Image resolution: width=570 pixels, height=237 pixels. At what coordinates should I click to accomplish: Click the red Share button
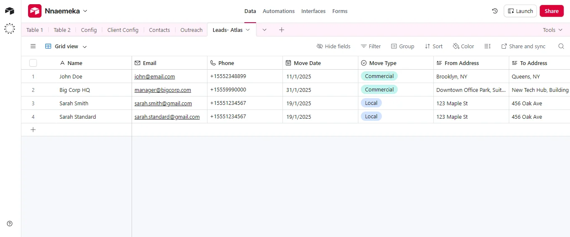(x=552, y=11)
